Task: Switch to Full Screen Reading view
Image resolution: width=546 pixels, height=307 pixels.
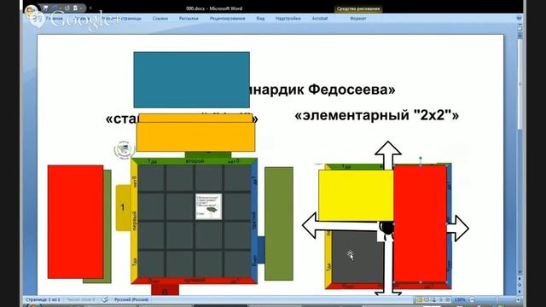Action: [x=427, y=299]
